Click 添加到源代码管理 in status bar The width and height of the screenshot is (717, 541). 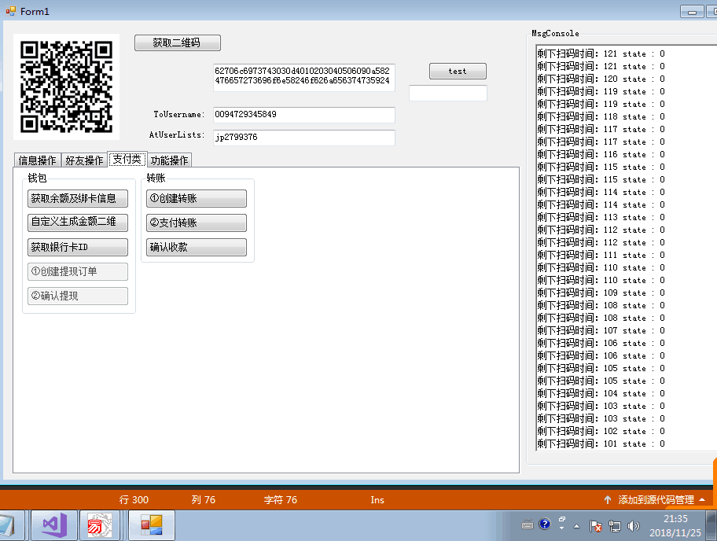(x=656, y=500)
